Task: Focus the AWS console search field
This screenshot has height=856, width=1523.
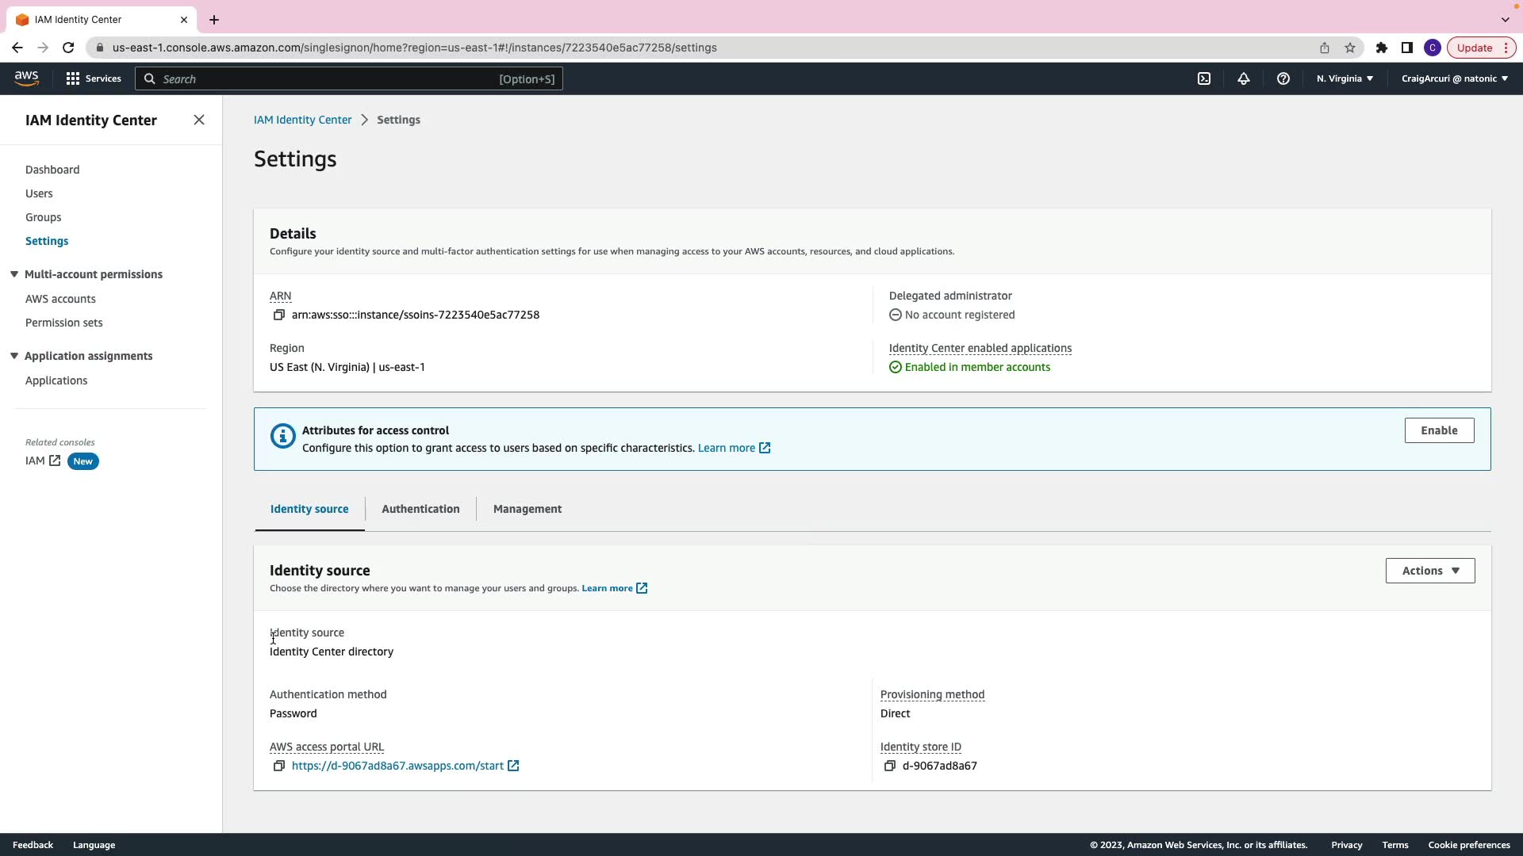Action: click(325, 78)
